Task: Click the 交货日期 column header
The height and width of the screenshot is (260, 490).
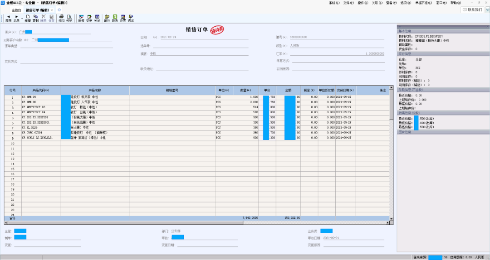Action: pyautogui.click(x=346, y=90)
